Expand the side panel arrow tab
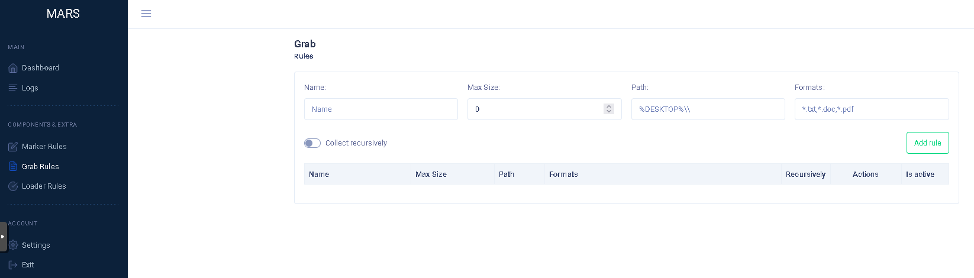The image size is (974, 278). point(3,237)
